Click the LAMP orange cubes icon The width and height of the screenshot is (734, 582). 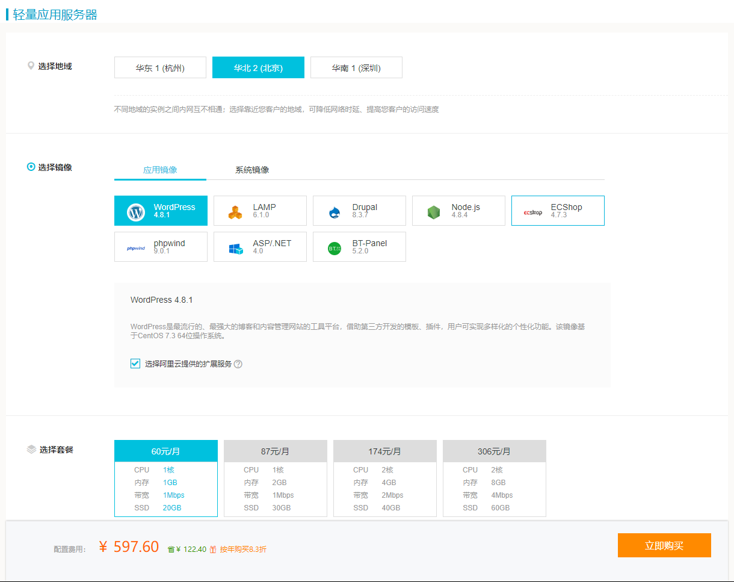[235, 212]
